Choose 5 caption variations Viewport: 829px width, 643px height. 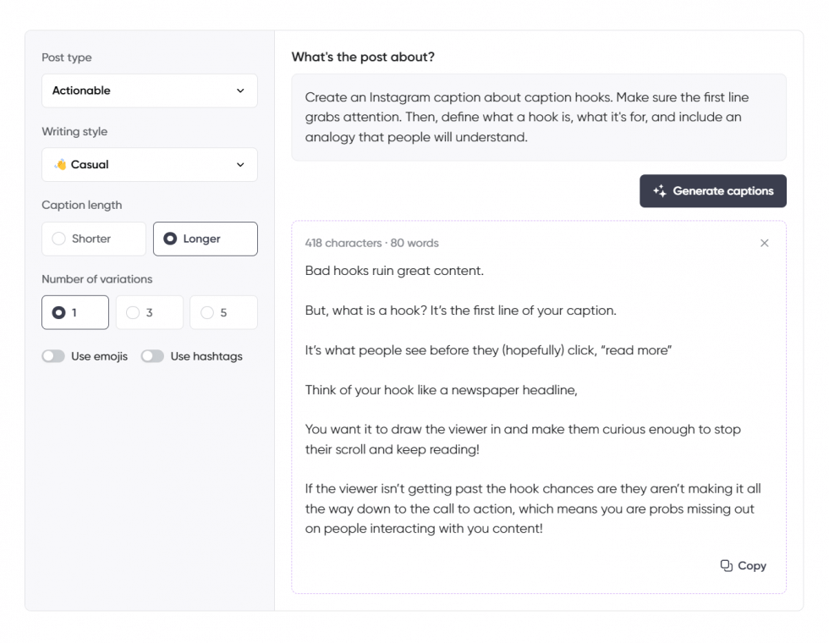223,312
